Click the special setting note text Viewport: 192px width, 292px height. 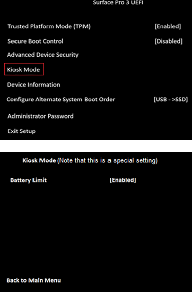click(107, 160)
